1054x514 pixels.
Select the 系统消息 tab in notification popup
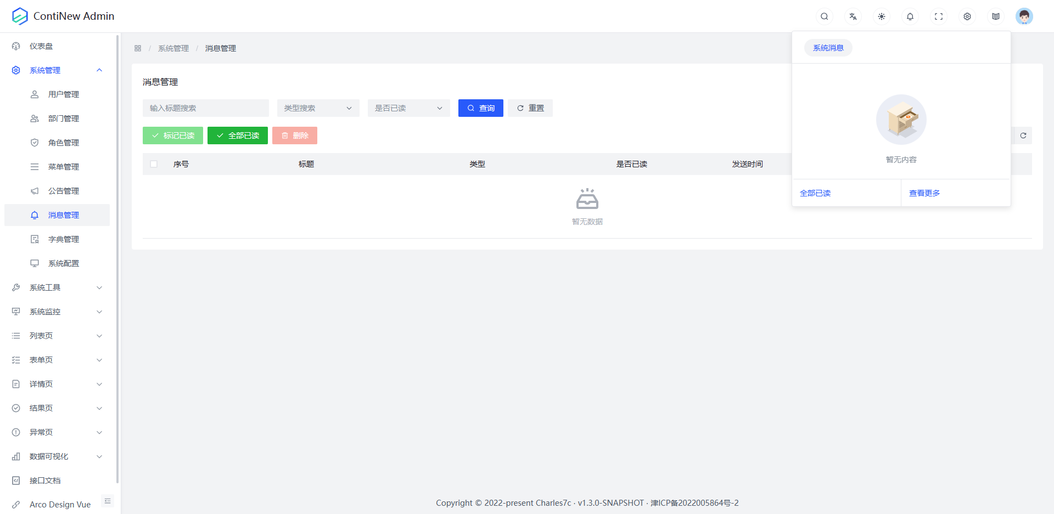point(828,48)
